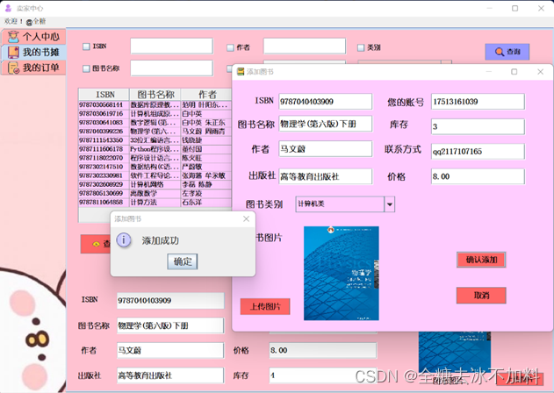Screen dimensions: 554x393
Task: Confirm the success dialog with 确定
Action: [183, 261]
